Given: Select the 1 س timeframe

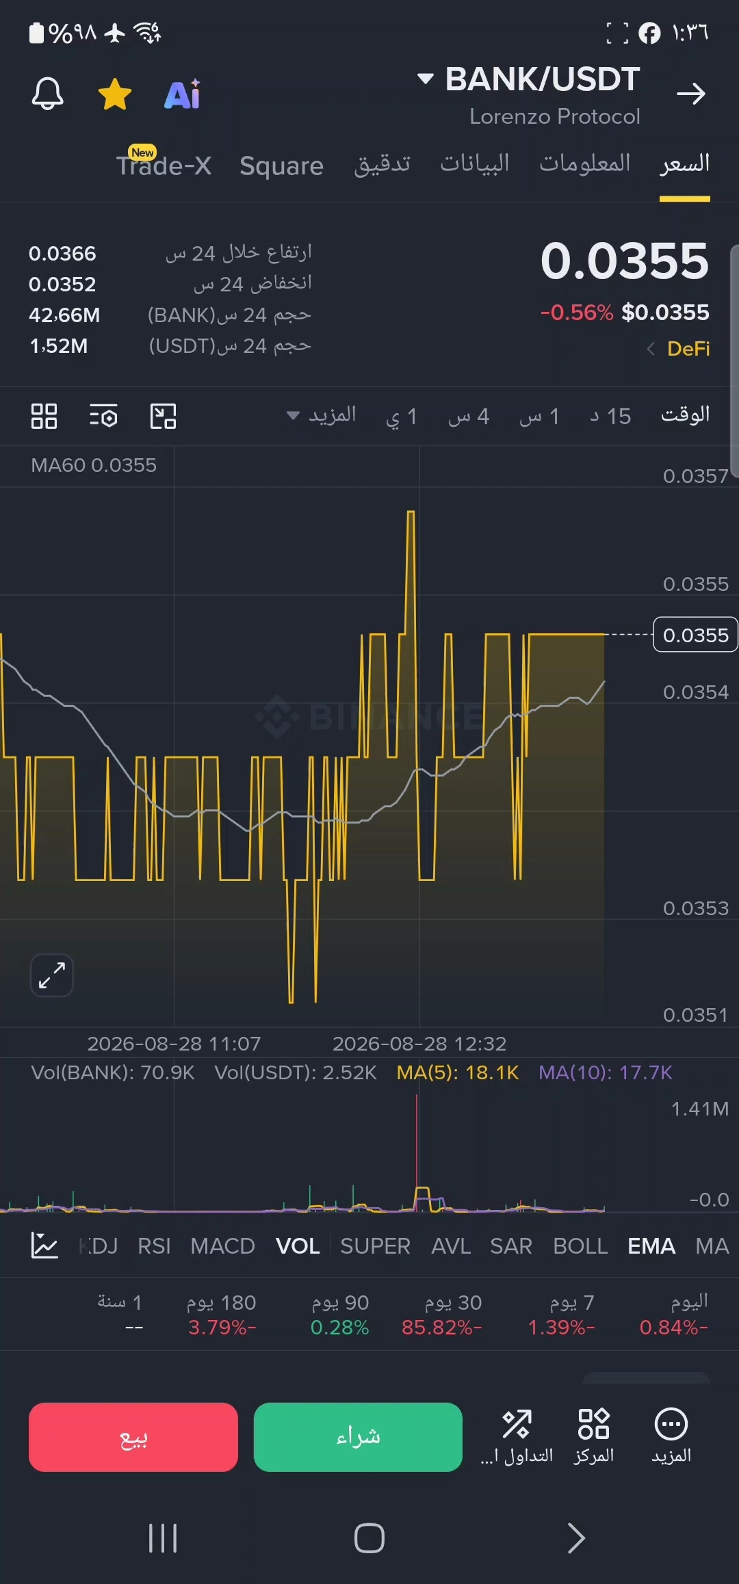Looking at the screenshot, I should 539,416.
